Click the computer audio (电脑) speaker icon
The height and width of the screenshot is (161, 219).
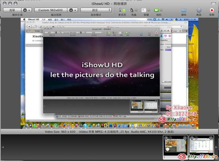point(132,10)
